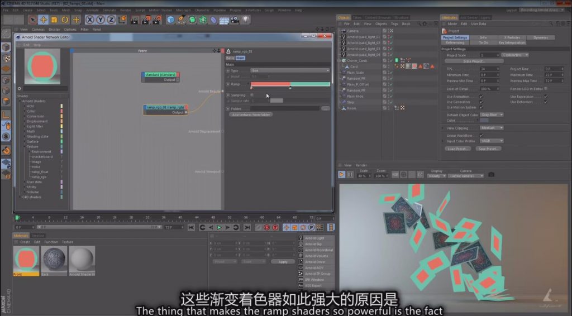Toggle the Use Expression checkbox
This screenshot has width=572, height=316.
point(546,97)
